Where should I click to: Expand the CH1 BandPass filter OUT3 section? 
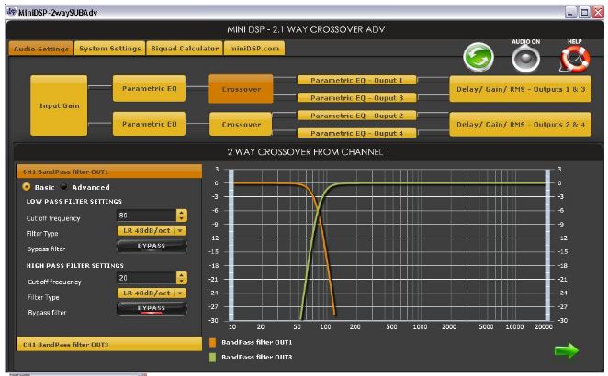click(109, 344)
